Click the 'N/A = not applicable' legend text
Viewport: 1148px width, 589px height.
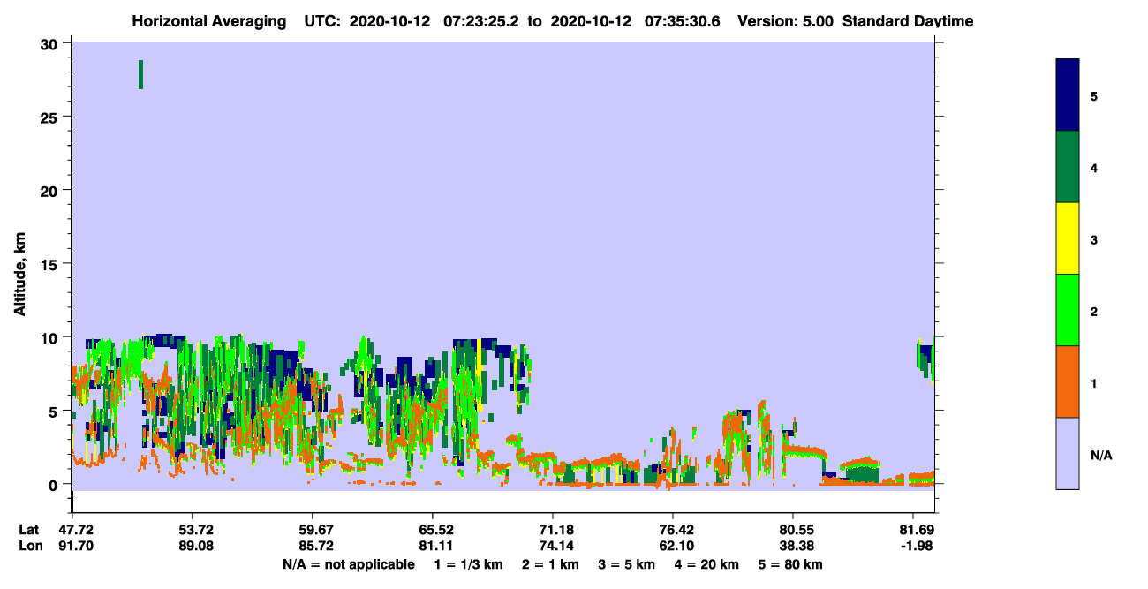(349, 564)
